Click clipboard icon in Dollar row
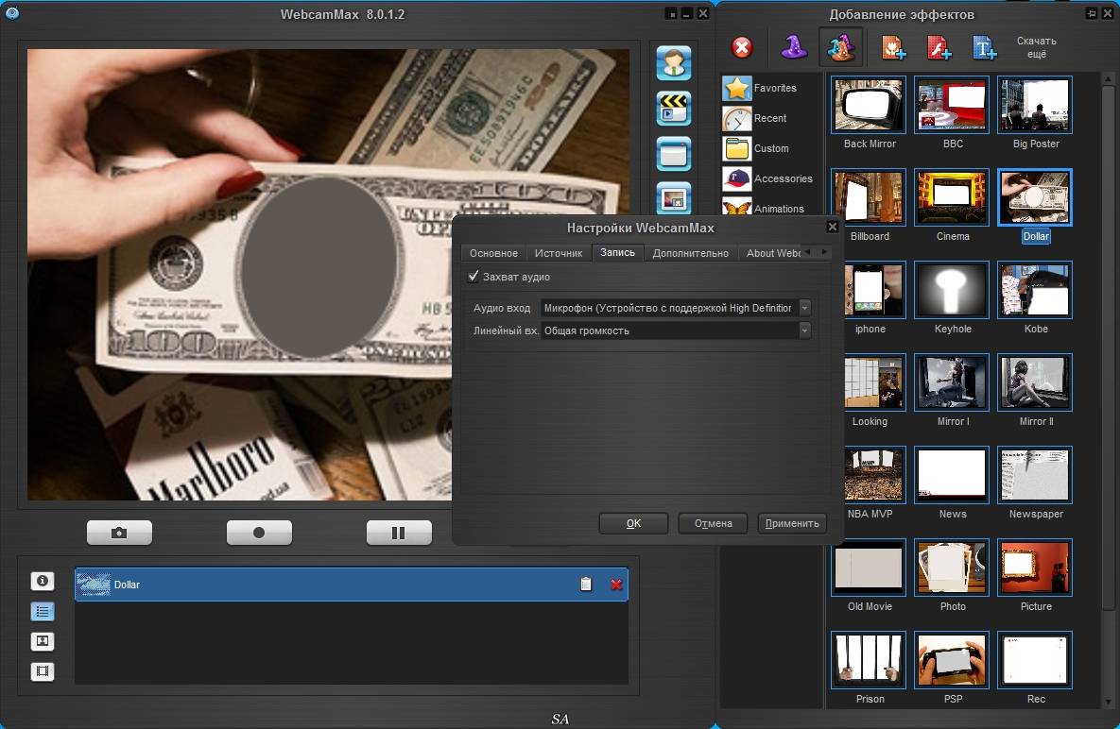 tap(586, 585)
